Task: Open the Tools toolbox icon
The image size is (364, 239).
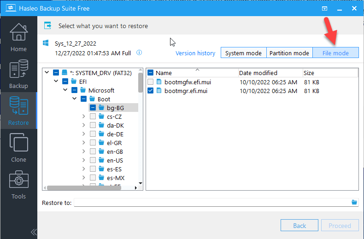Action: [x=18, y=184]
